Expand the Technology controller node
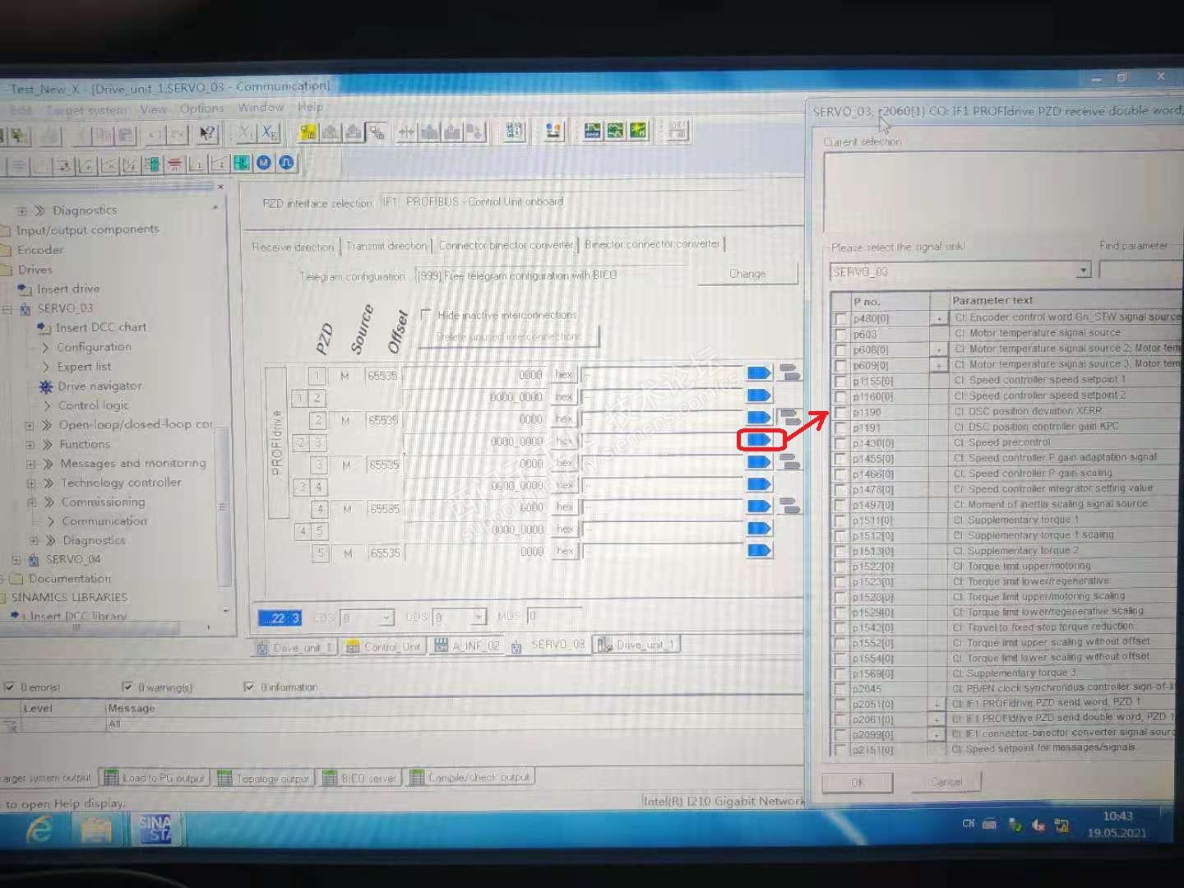Viewport: 1184px width, 888px height. click(x=31, y=483)
